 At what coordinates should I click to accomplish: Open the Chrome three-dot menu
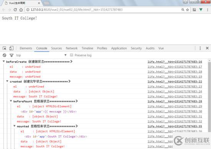pos(208,10)
